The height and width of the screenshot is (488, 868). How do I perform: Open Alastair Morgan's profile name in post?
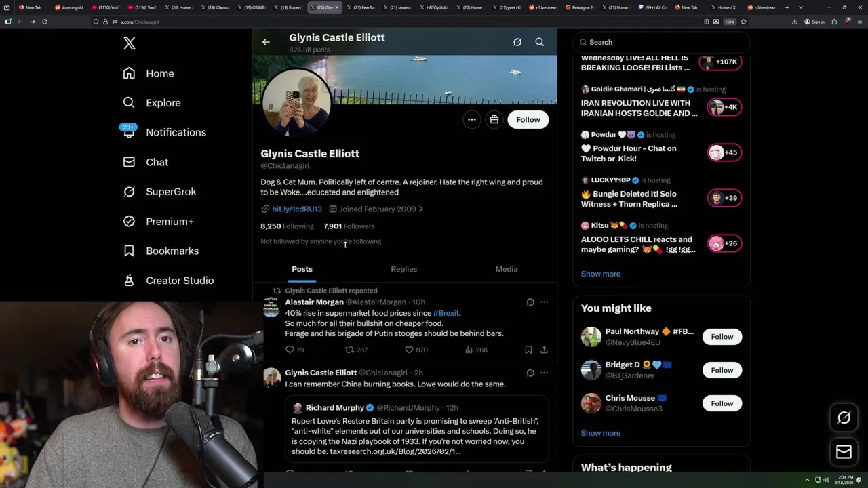314,302
